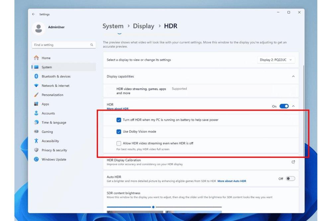This screenshot has width=332, height=221.
Task: Click the Gaming controller icon
Action: coord(37,131)
